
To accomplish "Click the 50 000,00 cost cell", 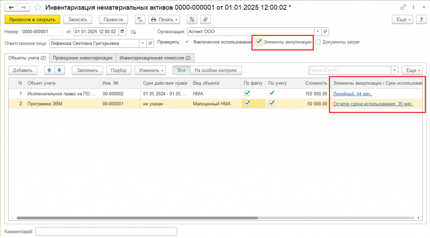I will click(310, 103).
